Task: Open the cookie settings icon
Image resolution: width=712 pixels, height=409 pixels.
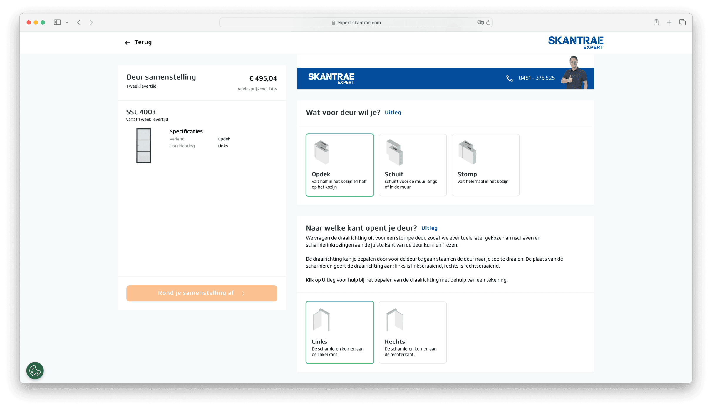Action: 35,371
